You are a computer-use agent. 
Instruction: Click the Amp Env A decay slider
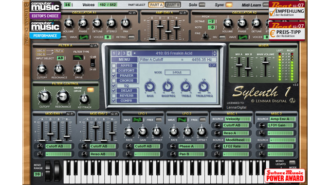160,27
